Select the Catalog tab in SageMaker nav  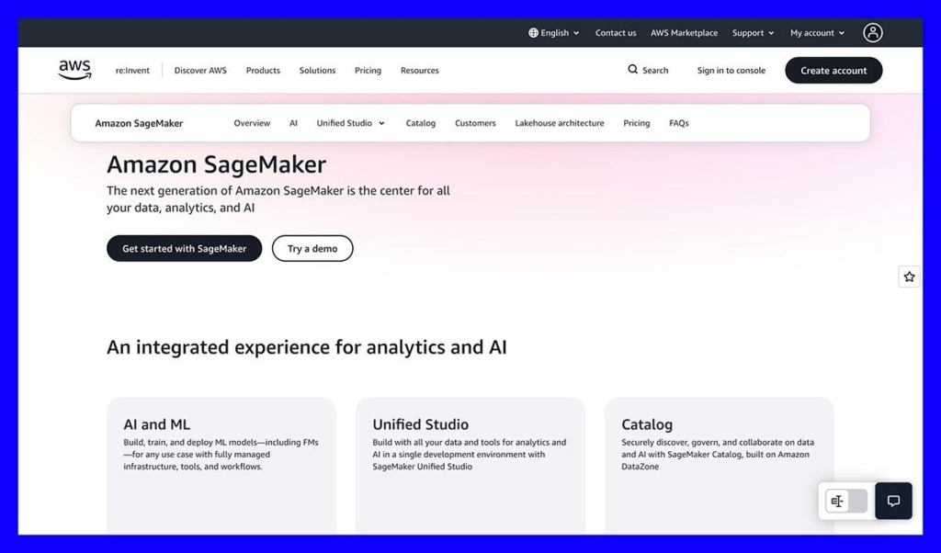pyautogui.click(x=421, y=123)
